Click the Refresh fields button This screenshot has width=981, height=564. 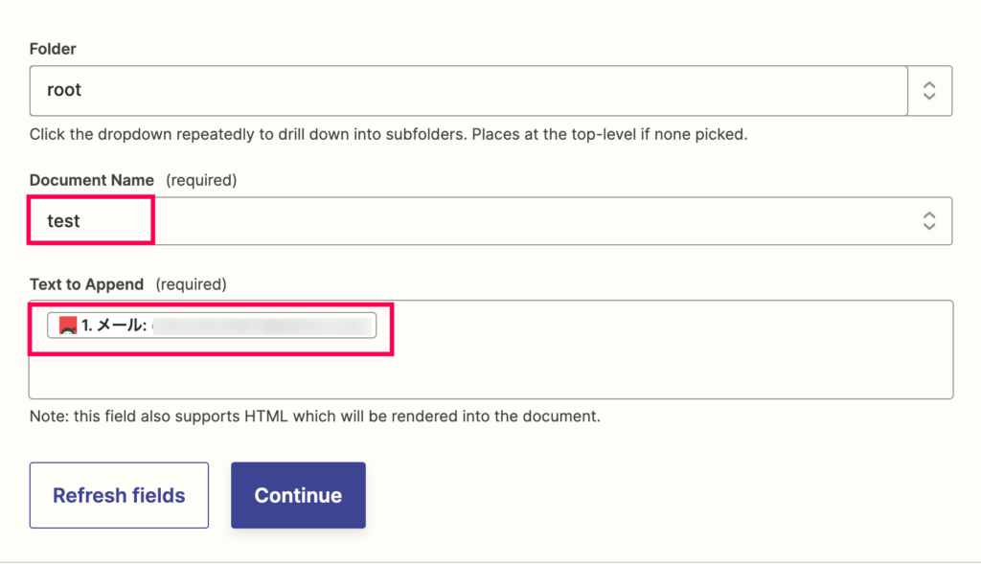tap(119, 495)
